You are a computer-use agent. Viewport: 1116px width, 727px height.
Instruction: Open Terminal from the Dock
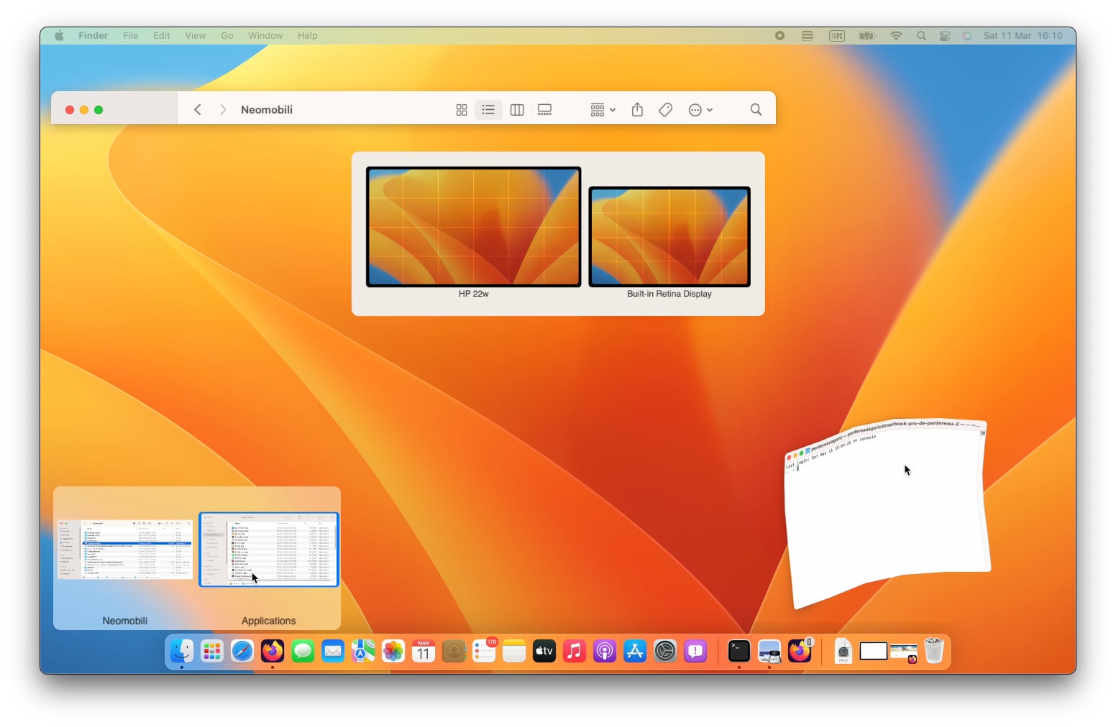[739, 652]
